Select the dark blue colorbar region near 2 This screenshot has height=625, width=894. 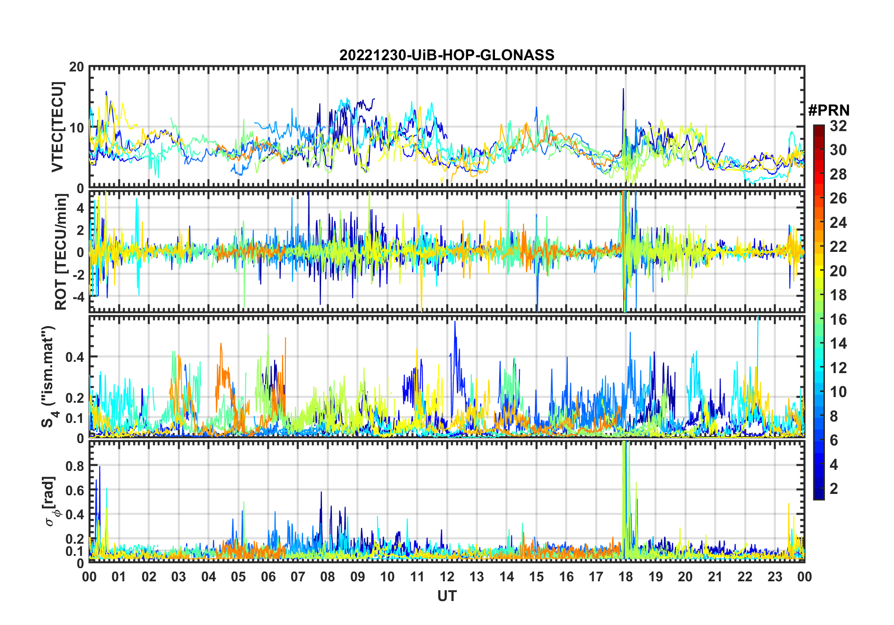[818, 489]
